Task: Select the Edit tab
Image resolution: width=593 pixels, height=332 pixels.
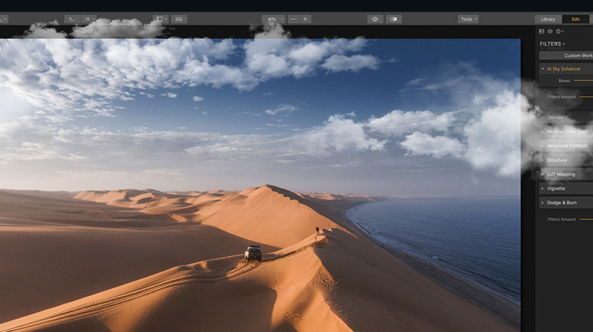Action: (x=575, y=19)
